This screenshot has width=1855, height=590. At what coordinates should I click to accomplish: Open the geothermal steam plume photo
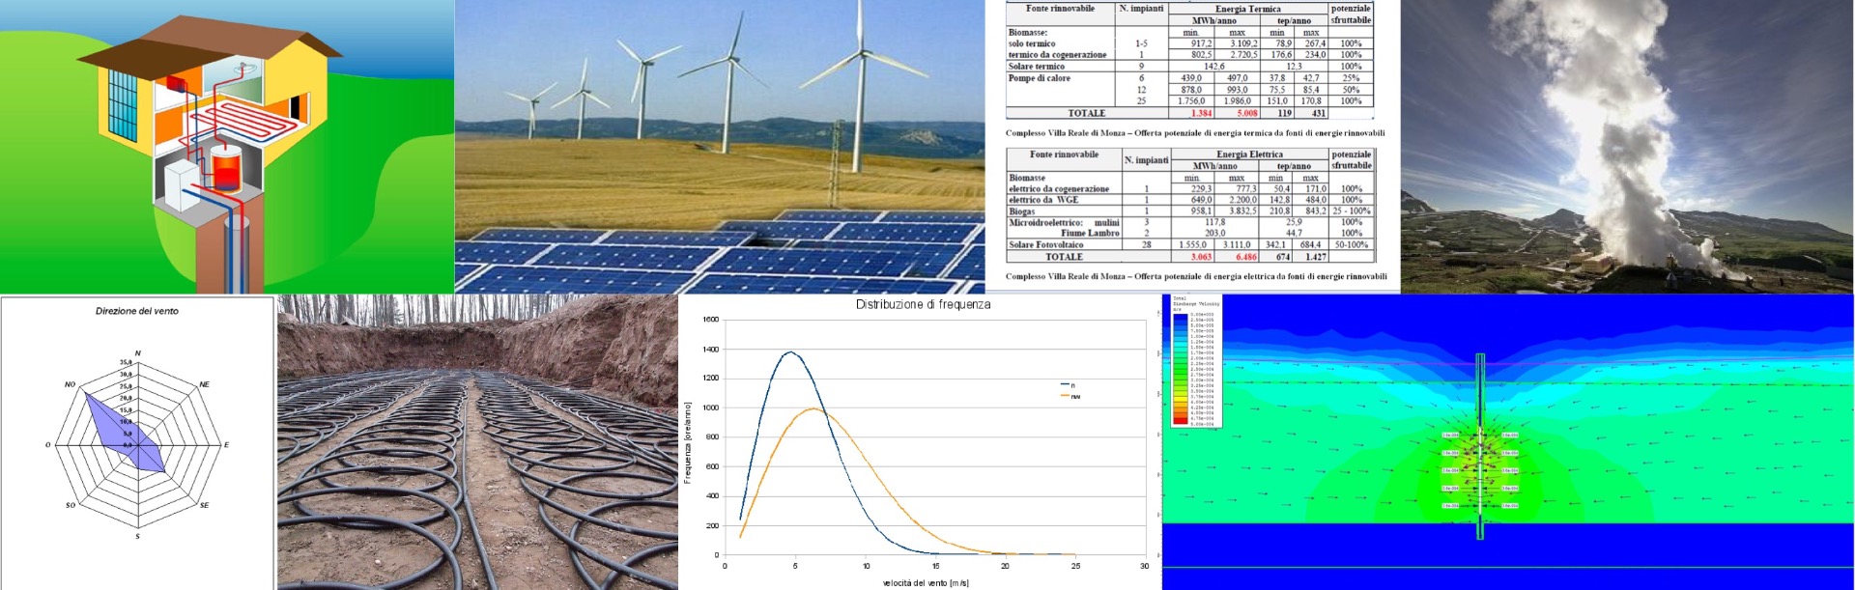coord(1627,147)
